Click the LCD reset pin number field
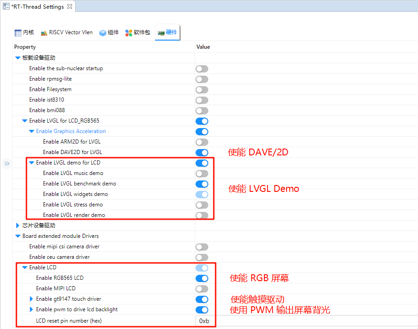Screen dimensions: 418x329 coord(305,320)
